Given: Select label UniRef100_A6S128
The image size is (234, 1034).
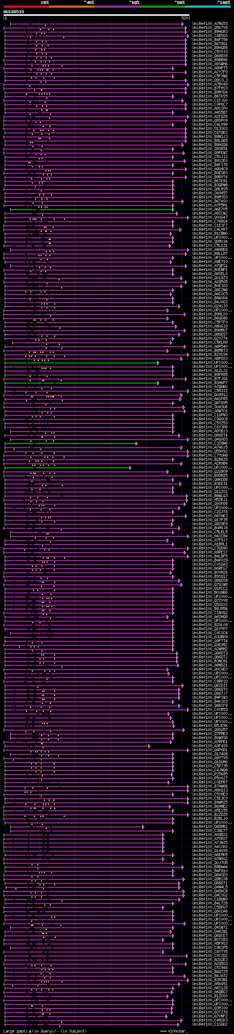Looking at the screenshot, I should (210, 988).
